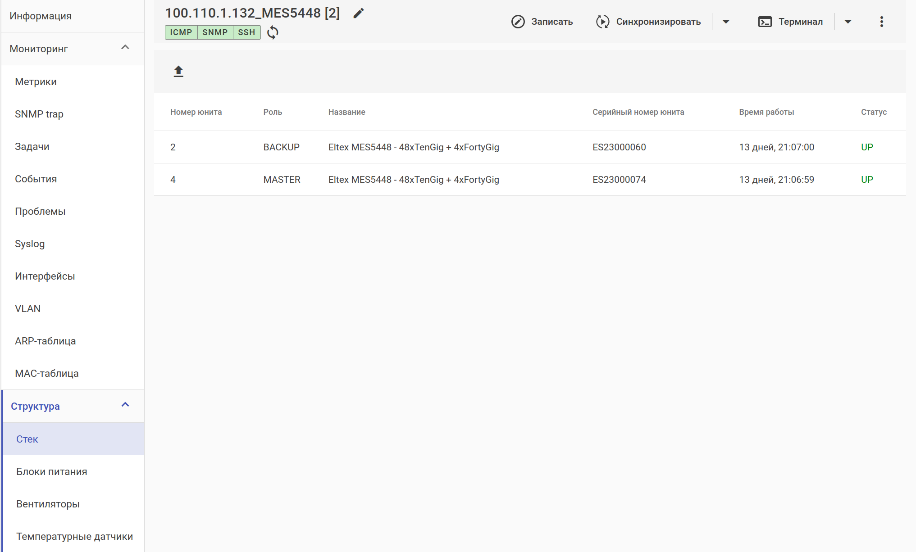
Task: Click the refresh status icon beside SSH
Action: pyautogui.click(x=273, y=32)
